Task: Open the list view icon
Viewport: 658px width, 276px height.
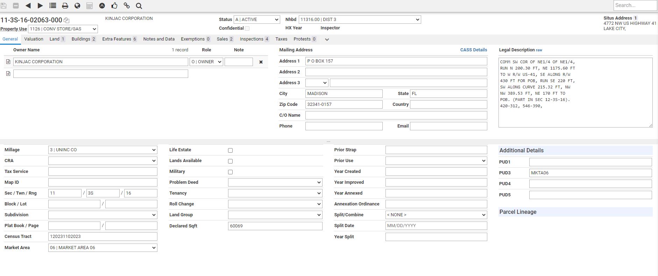Action: pos(53,6)
